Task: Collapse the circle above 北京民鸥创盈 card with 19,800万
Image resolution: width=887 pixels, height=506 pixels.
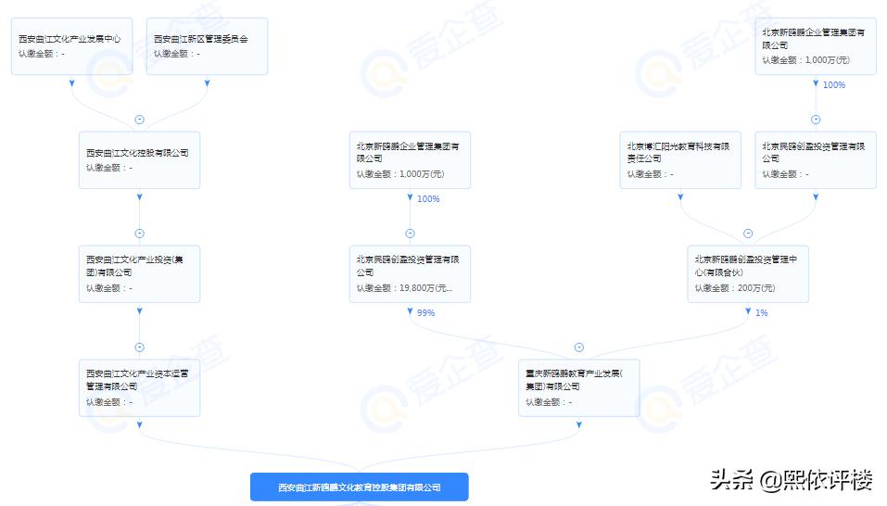Action: tap(410, 234)
